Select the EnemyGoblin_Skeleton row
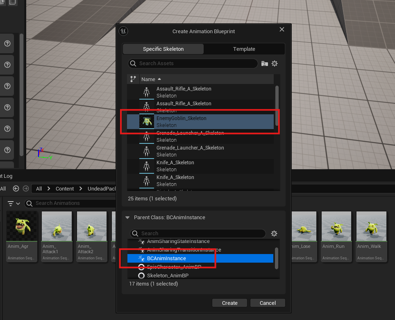 200,121
